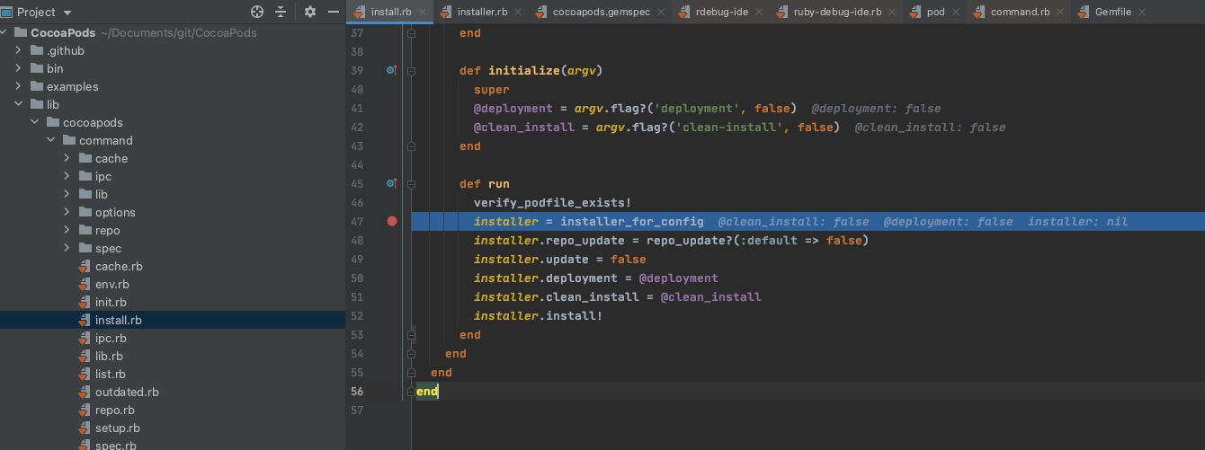The width and height of the screenshot is (1205, 450).
Task: Switch to the ruby-debug-ide.rb tab
Action: coord(836,12)
